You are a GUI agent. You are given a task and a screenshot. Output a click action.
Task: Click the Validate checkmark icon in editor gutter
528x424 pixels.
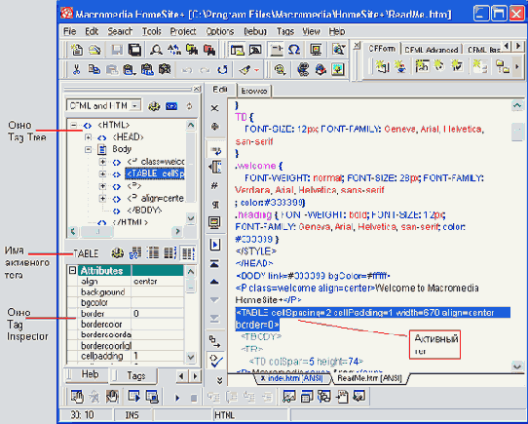(x=215, y=361)
